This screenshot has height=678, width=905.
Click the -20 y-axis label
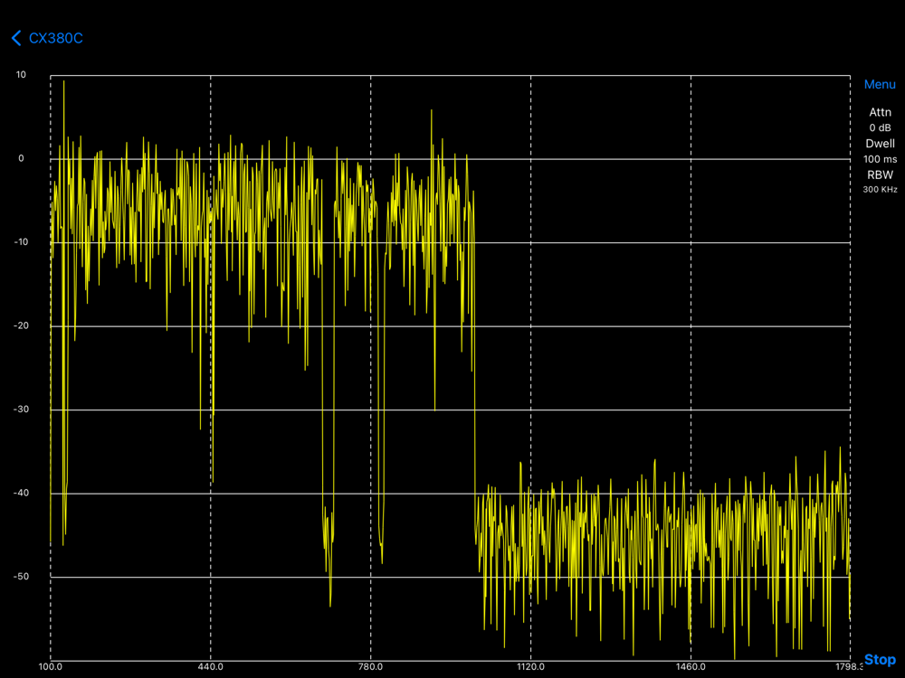click(x=21, y=325)
